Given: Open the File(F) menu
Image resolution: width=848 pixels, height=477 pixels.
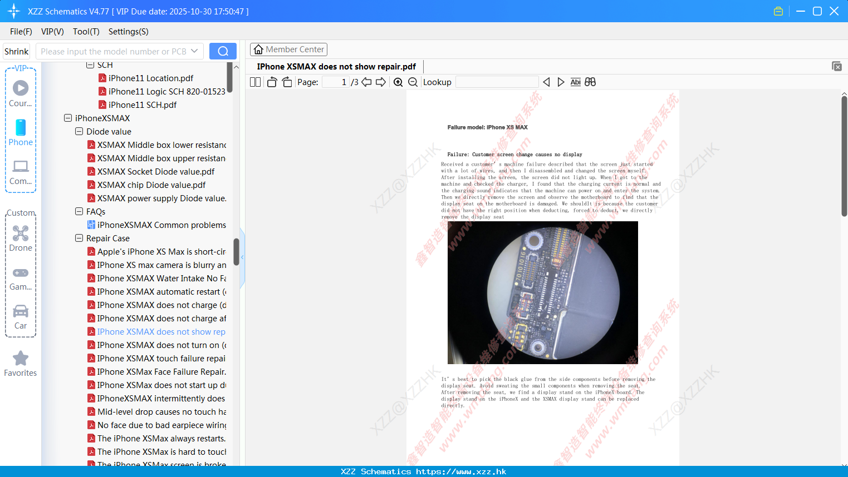Looking at the screenshot, I should tap(21, 32).
